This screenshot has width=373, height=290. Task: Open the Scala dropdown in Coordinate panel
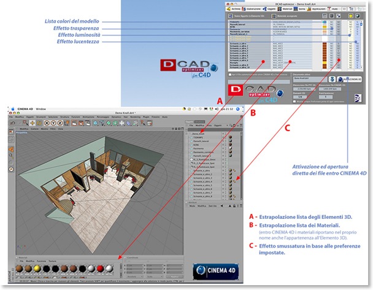coord(155,277)
